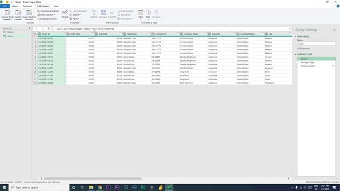Click the Date column icon
The image size is (340, 191).
140,12
